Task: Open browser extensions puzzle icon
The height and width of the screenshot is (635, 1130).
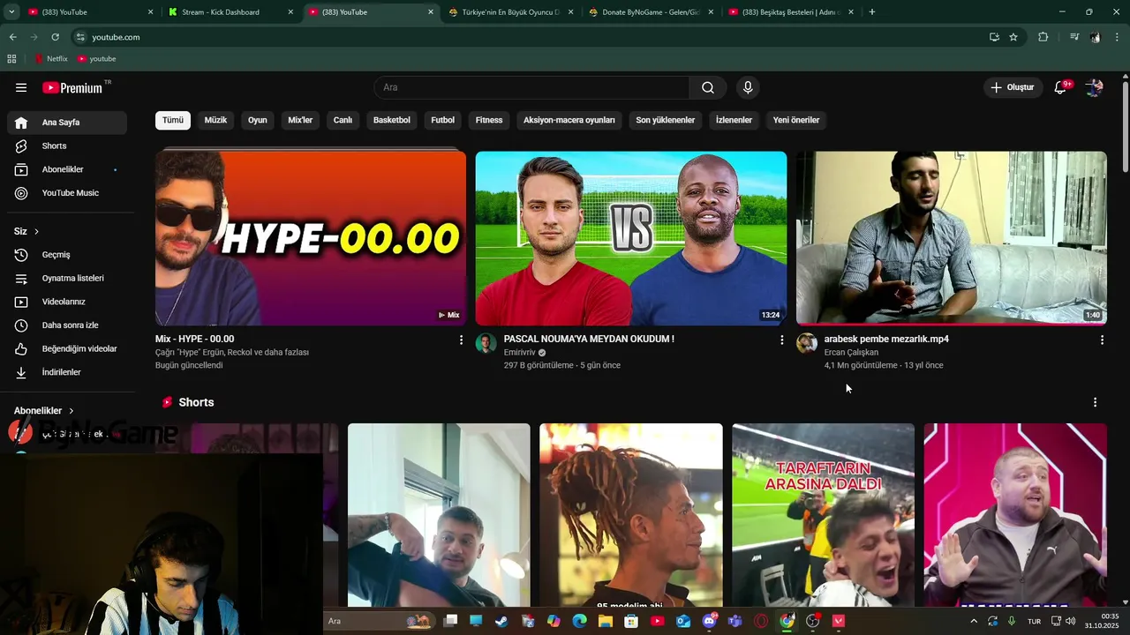Action: click(1043, 37)
